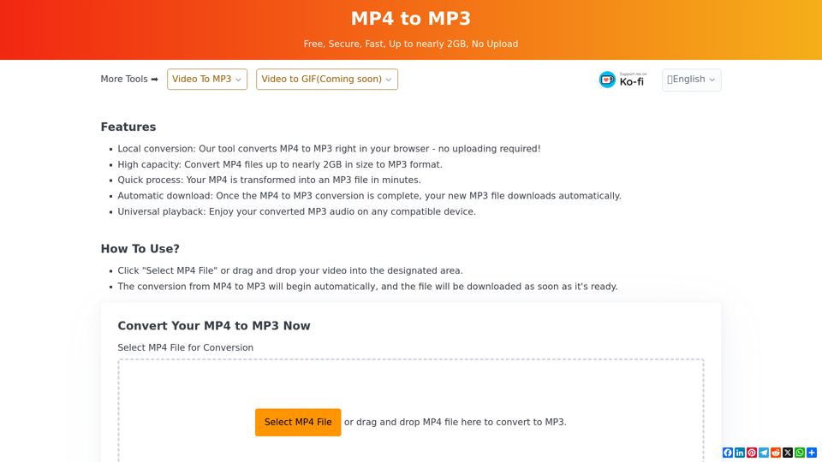The height and width of the screenshot is (462, 822).
Task: Post to Reddit using its icon
Action: click(776, 453)
